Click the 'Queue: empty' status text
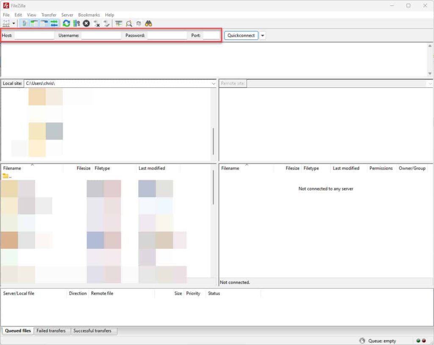Image resolution: width=434 pixels, height=345 pixels. click(x=382, y=341)
